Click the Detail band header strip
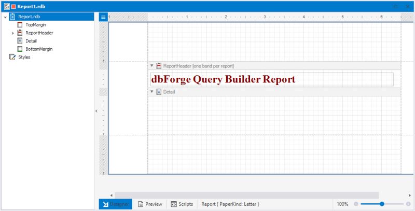This screenshot has height=211, width=415. (x=274, y=92)
